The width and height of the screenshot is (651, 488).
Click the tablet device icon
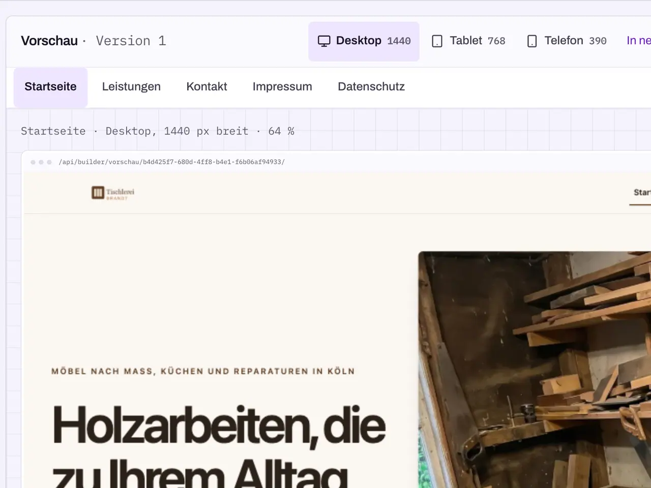click(x=437, y=41)
